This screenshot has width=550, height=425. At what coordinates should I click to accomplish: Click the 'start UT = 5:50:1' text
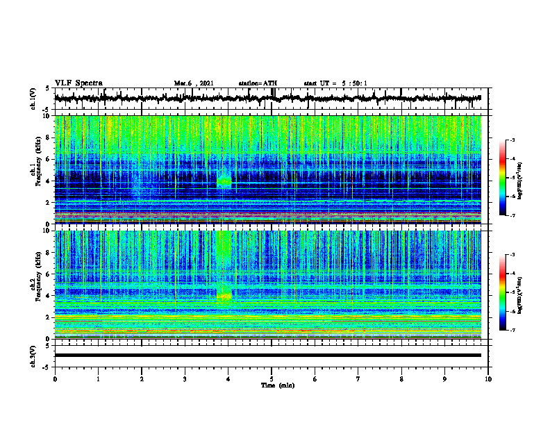pyautogui.click(x=335, y=83)
